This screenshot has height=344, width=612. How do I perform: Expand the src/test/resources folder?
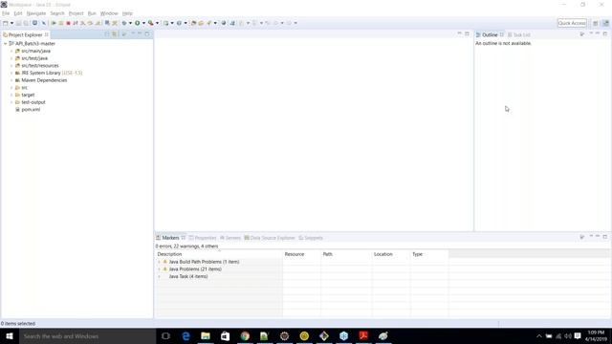11,66
